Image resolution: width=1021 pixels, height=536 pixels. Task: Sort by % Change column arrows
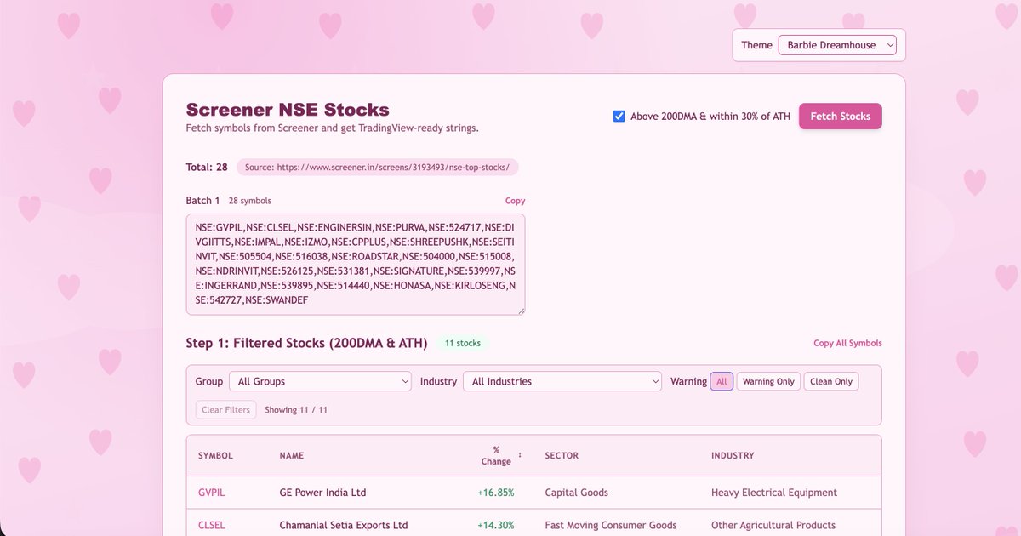520,455
